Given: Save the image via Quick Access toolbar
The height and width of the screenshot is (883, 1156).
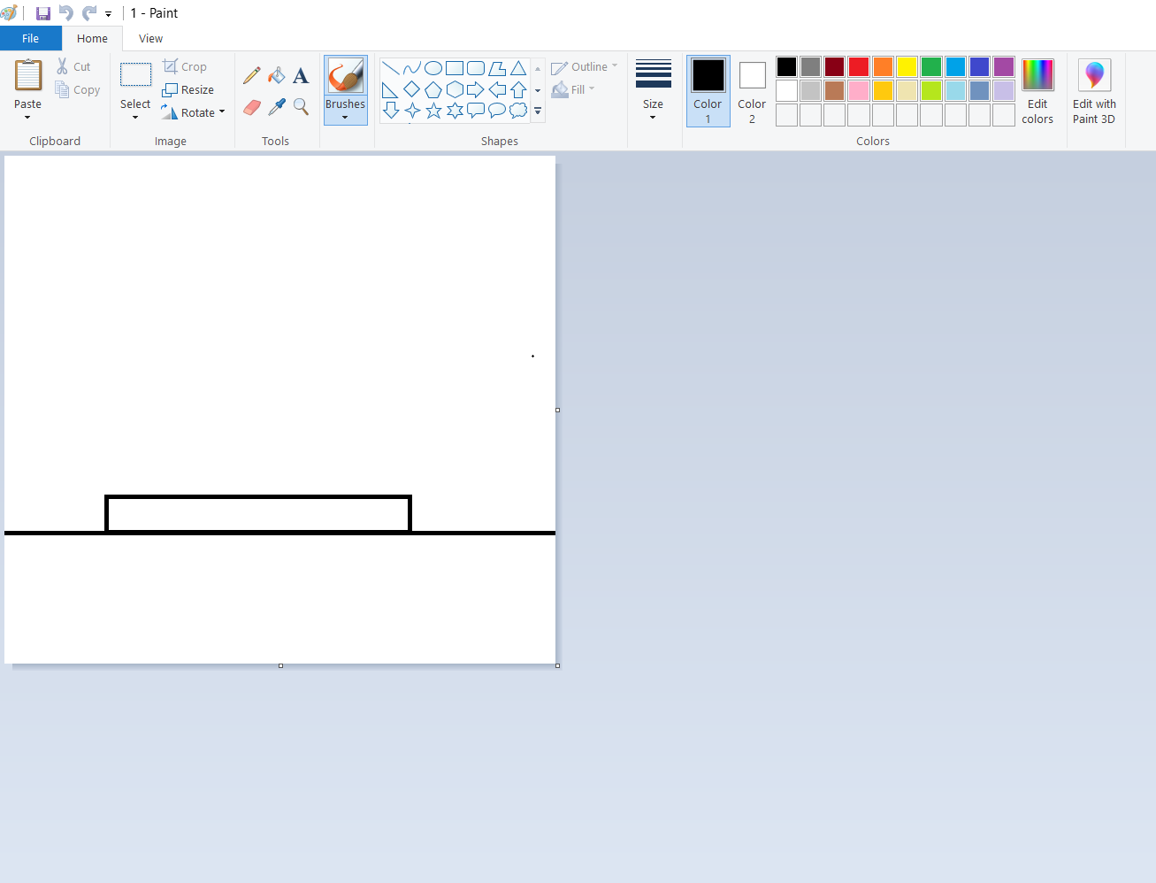Looking at the screenshot, I should pos(42,12).
